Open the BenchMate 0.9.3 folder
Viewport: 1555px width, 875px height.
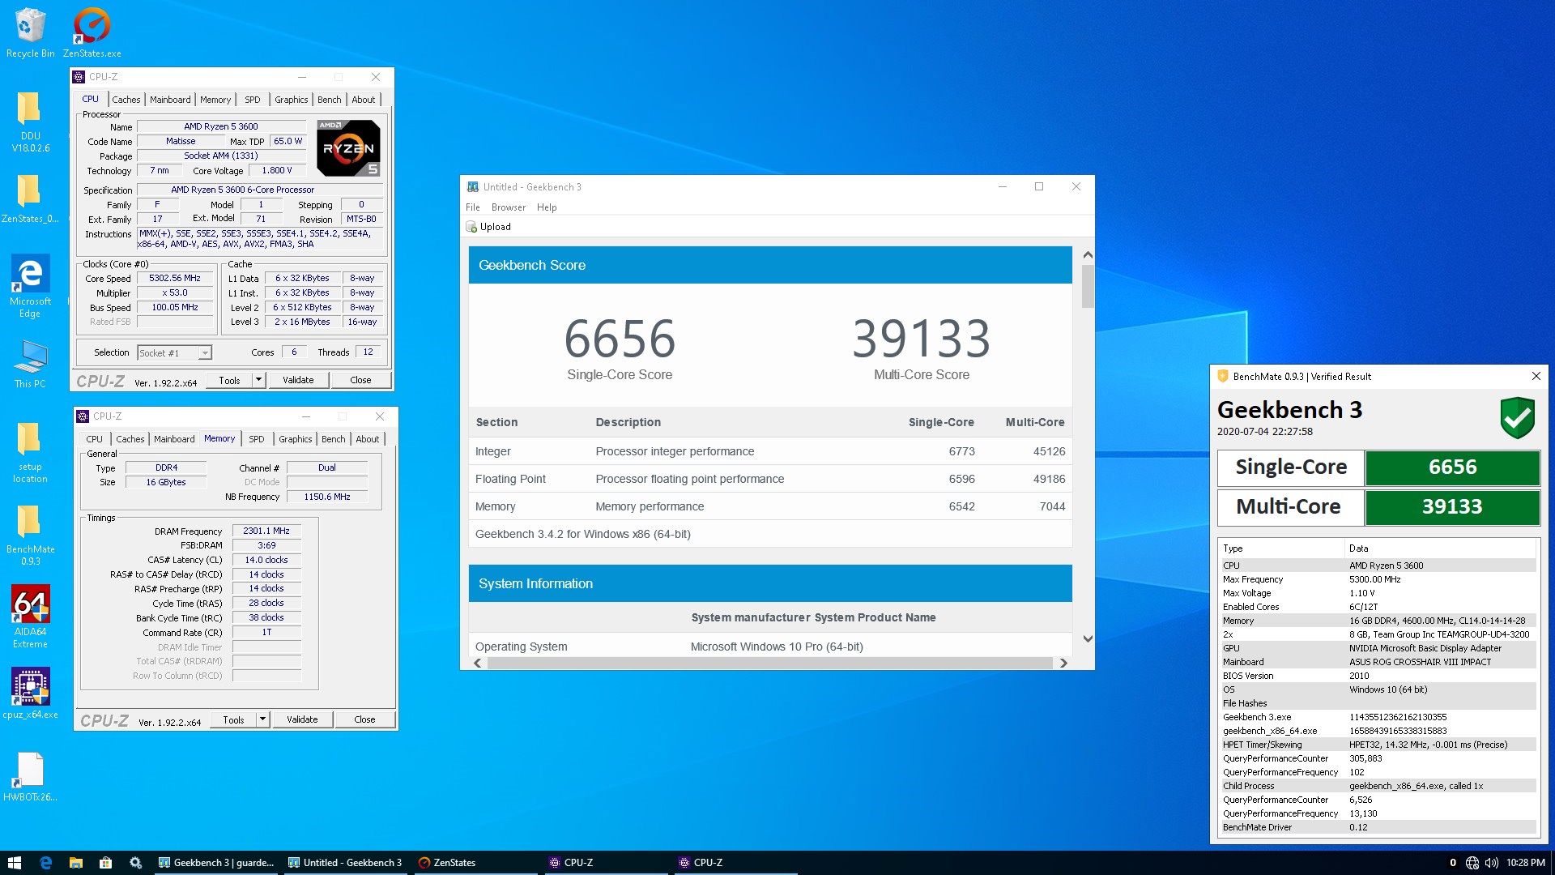click(x=30, y=535)
